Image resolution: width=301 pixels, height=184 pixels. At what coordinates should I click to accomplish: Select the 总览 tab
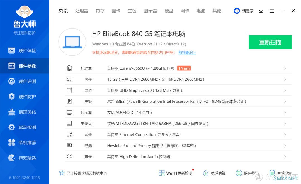click(63, 11)
